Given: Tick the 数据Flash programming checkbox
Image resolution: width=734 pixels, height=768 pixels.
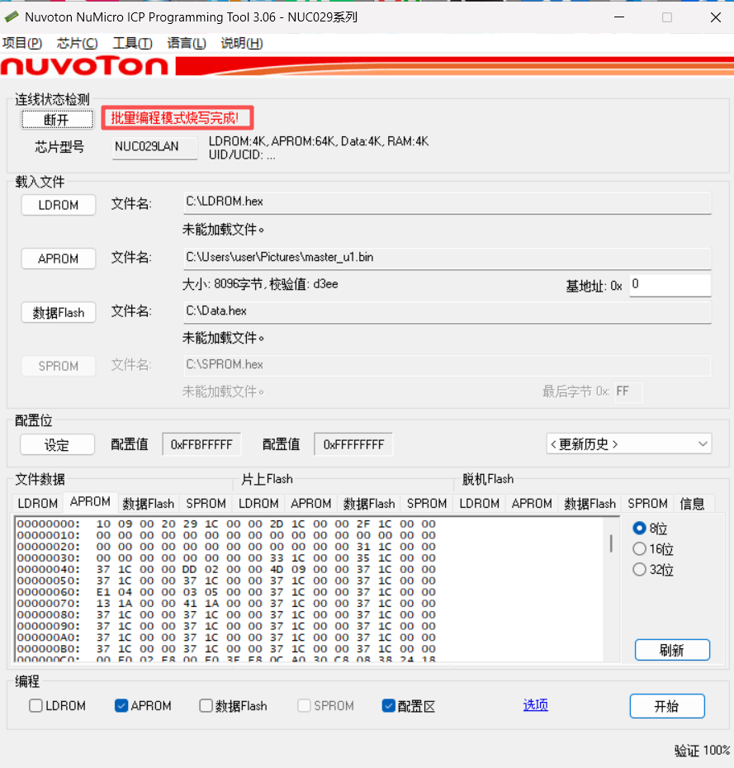Looking at the screenshot, I should point(206,706).
